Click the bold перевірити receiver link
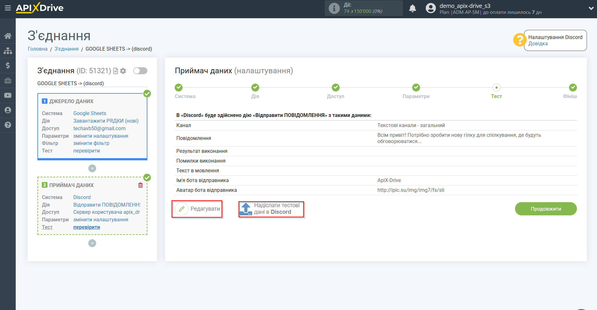Viewport: 597px width, 310px height. [x=87, y=227]
